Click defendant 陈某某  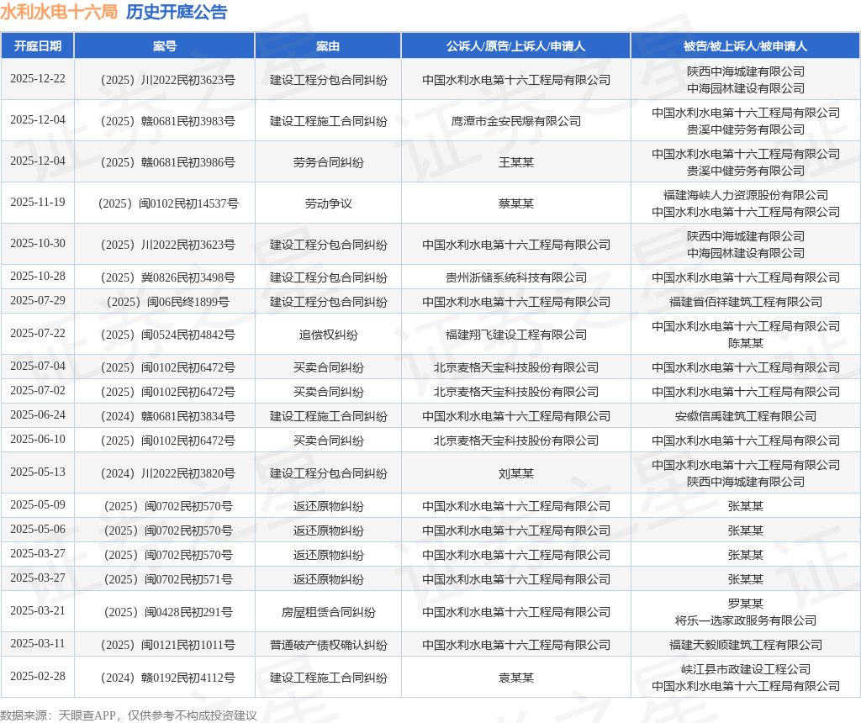pos(746,343)
